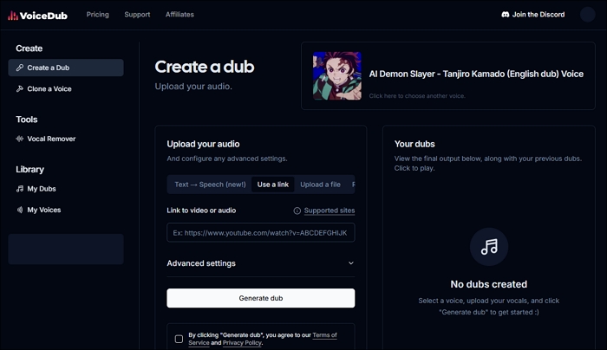Open the Privacy Policy link
The image size is (607, 350).
pos(242,343)
